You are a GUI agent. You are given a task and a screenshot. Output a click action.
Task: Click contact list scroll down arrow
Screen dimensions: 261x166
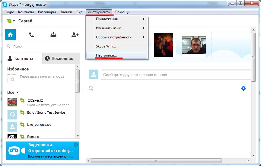pyautogui.click(x=78, y=136)
